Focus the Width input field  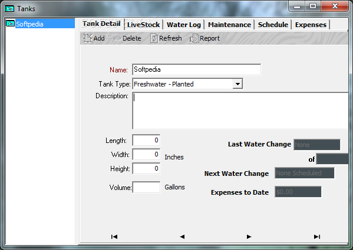146,155
